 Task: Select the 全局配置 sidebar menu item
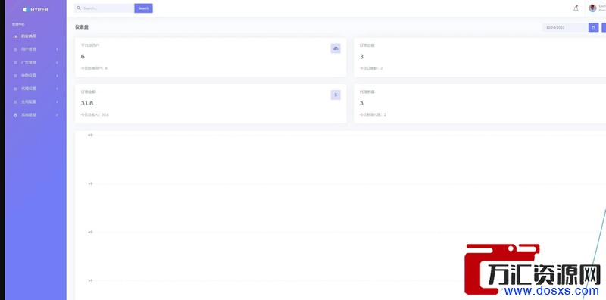36,102
